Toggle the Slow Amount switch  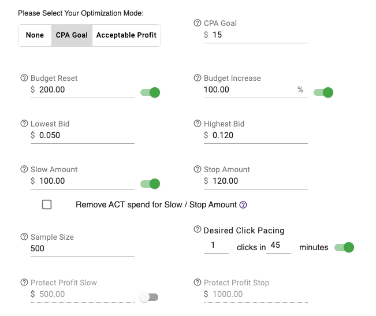click(x=150, y=184)
